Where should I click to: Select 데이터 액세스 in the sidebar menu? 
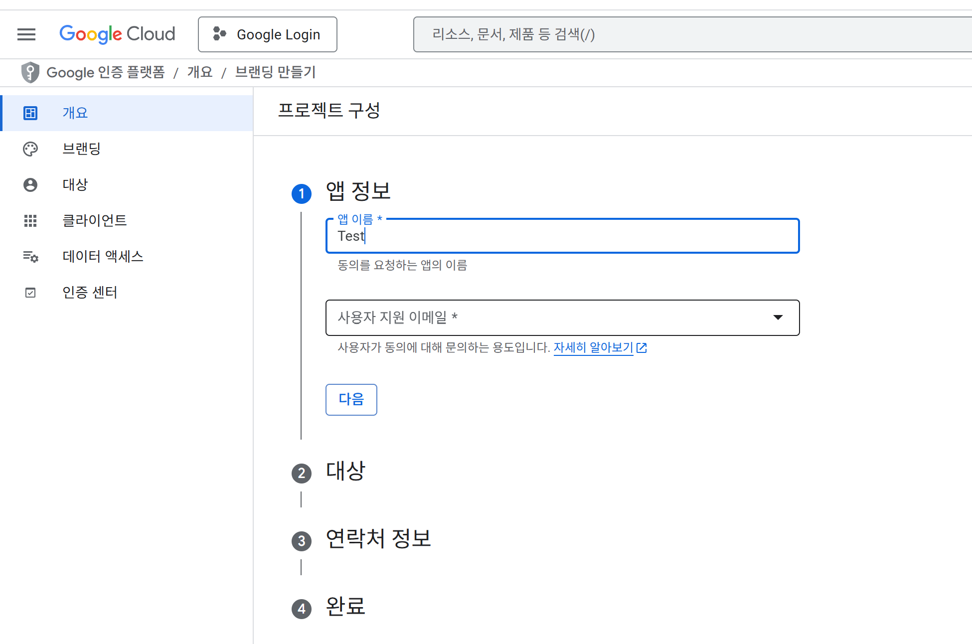[x=103, y=257]
